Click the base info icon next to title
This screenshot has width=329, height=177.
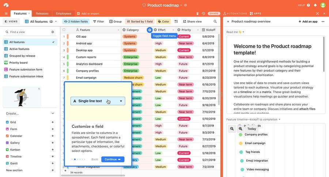point(185,5)
